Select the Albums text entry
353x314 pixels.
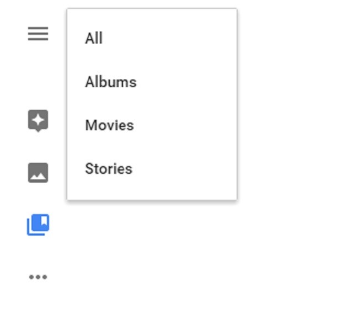click(111, 82)
